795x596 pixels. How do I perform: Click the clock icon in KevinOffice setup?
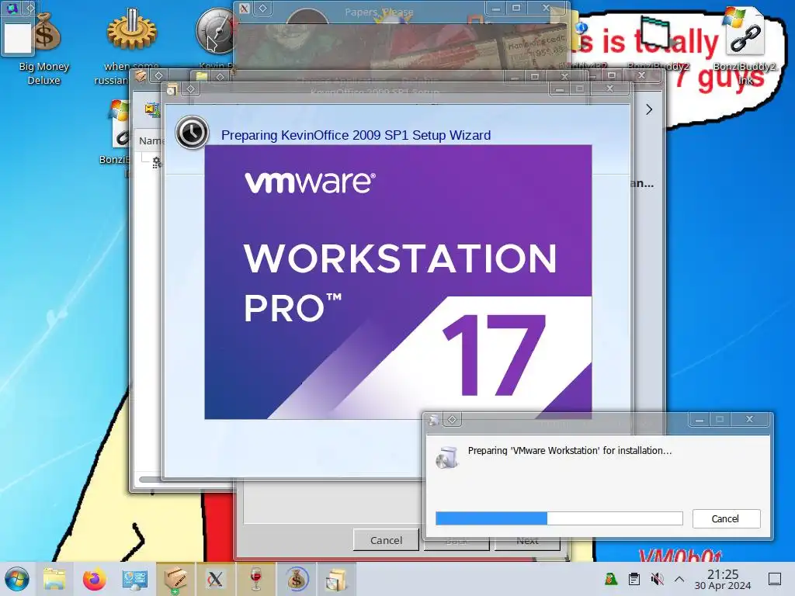pyautogui.click(x=193, y=133)
